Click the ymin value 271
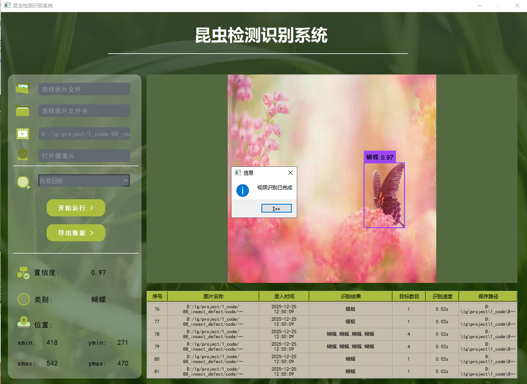Image resolution: width=527 pixels, height=384 pixels. [123, 343]
